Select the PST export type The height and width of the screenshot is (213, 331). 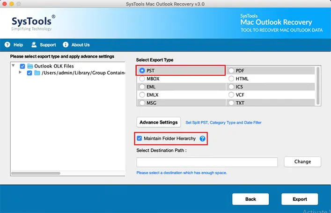pyautogui.click(x=142, y=71)
